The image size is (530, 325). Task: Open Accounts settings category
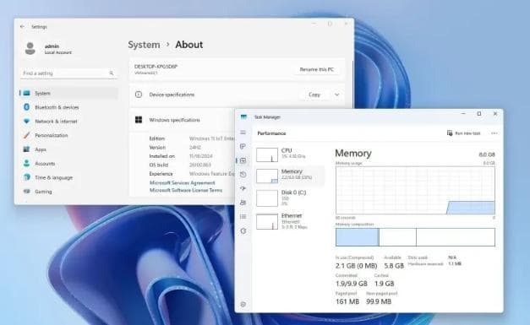68,163
